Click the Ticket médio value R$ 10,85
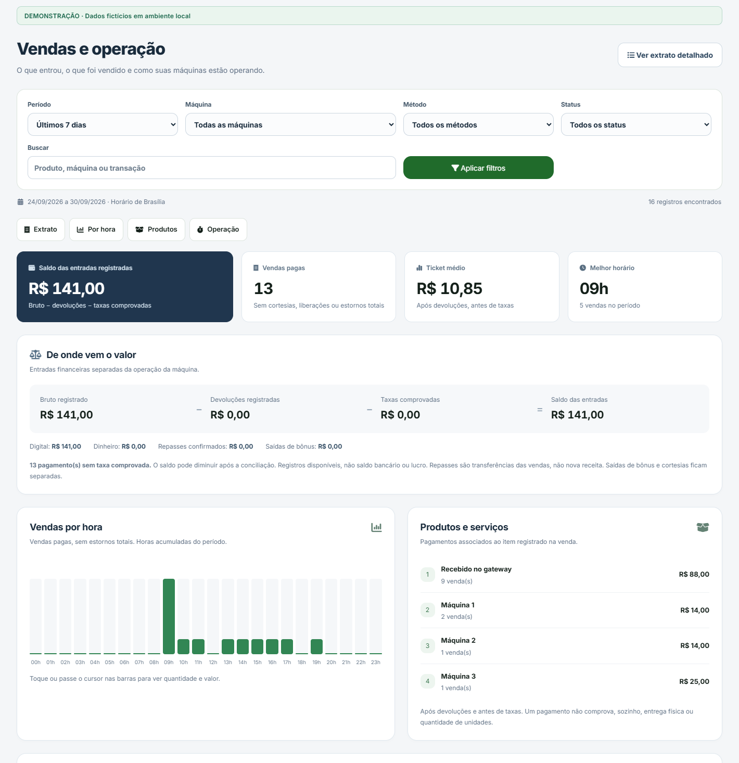The height and width of the screenshot is (763, 739). tap(450, 288)
